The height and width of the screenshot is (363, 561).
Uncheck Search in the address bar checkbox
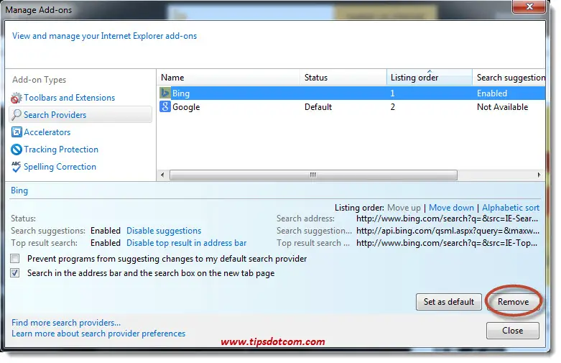tap(15, 273)
